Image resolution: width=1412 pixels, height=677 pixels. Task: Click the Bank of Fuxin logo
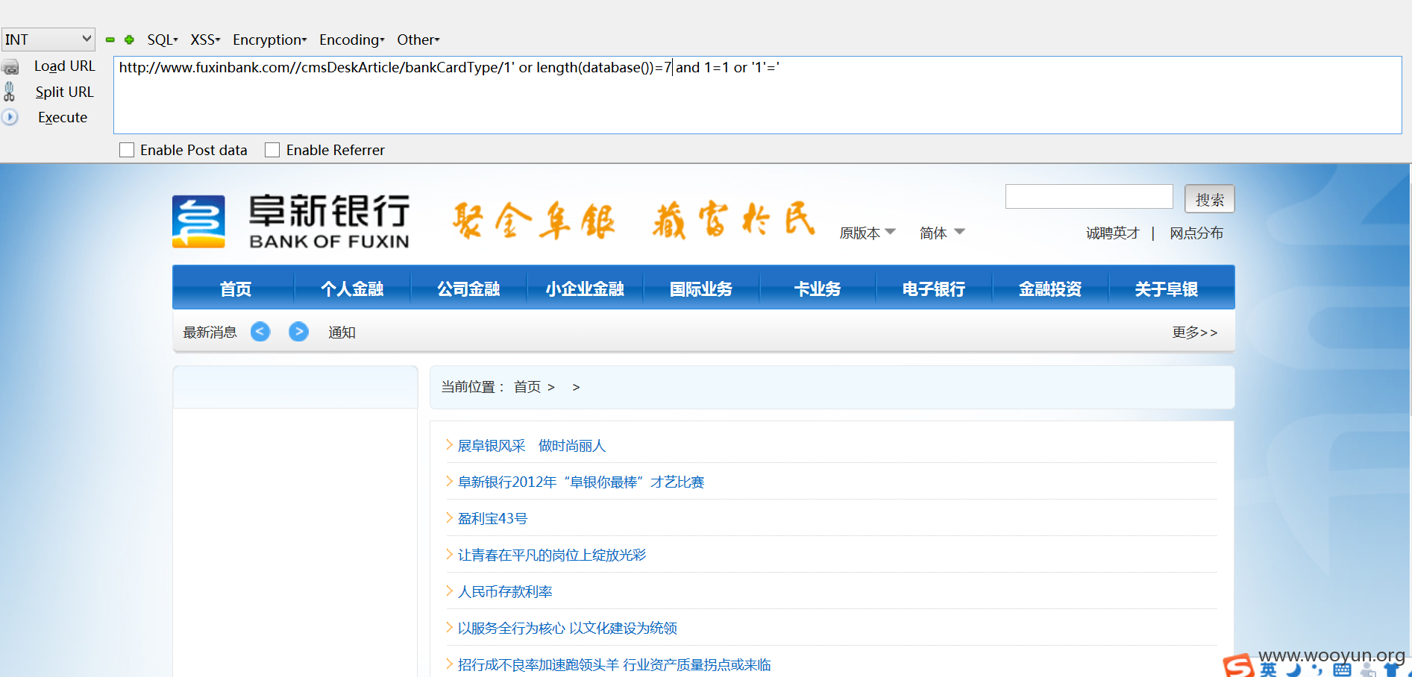[291, 221]
